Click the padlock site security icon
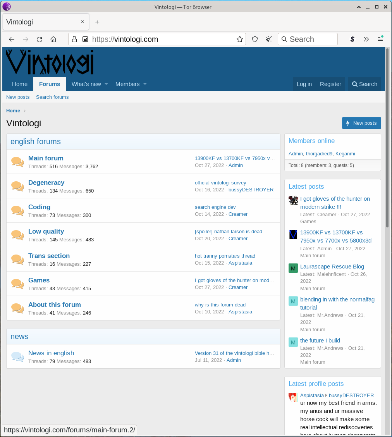The image size is (392, 437). [74, 39]
